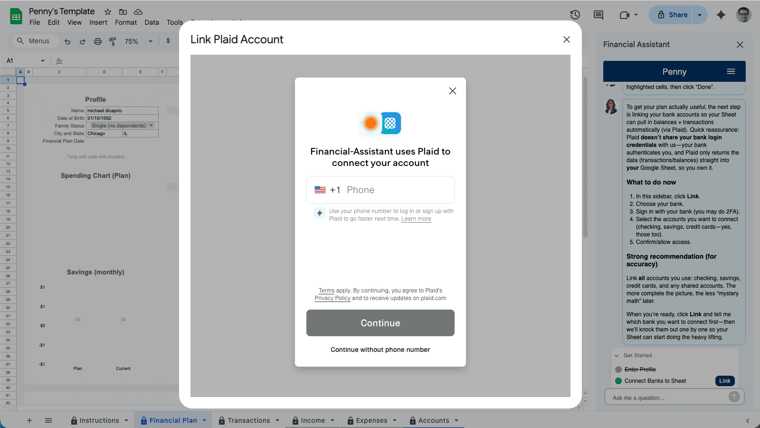760x428 pixels.
Task: Click the Ask me a question field
Action: pyautogui.click(x=667, y=397)
